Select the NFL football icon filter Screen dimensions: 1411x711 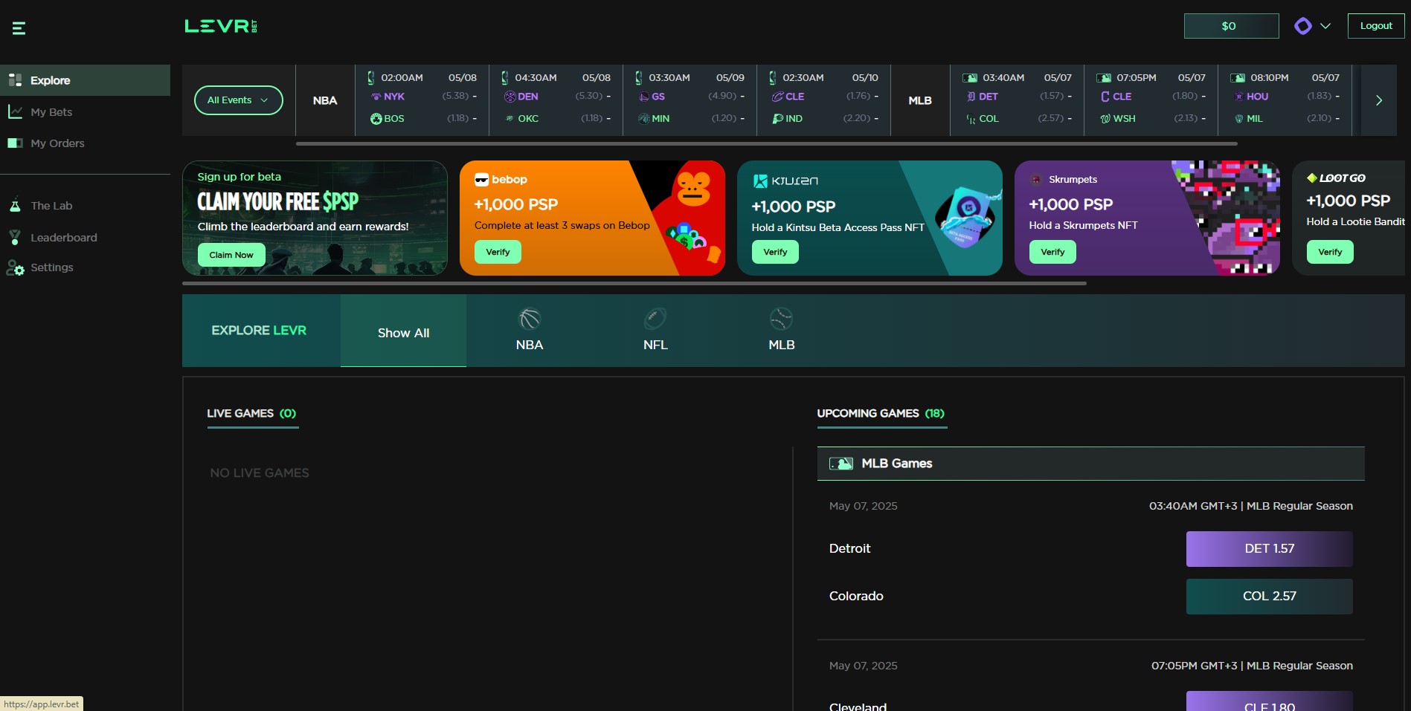[655, 319]
